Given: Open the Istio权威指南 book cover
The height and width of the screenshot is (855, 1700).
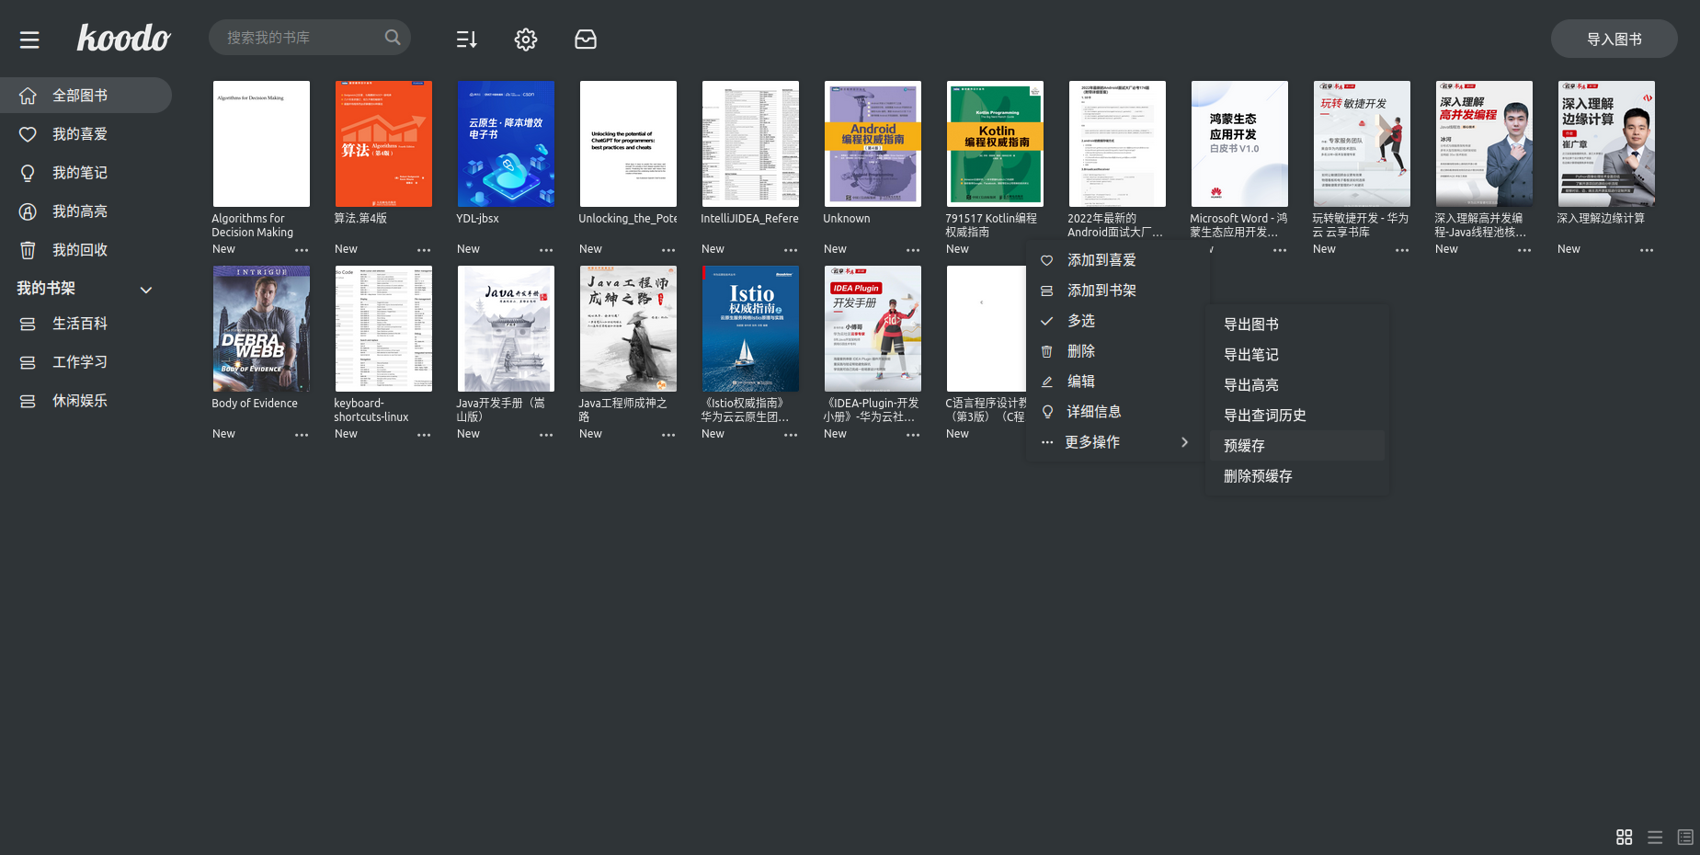Looking at the screenshot, I should click(750, 329).
